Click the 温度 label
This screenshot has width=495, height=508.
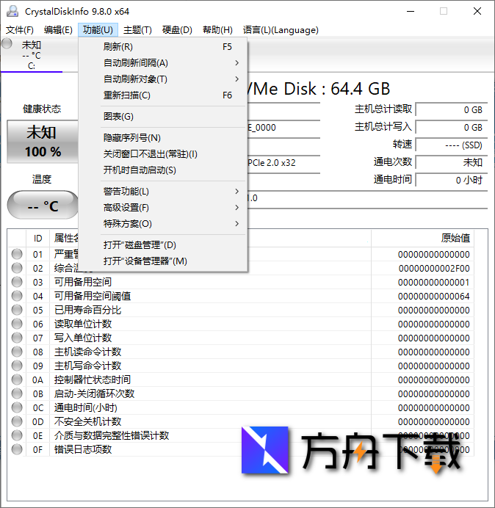42,179
